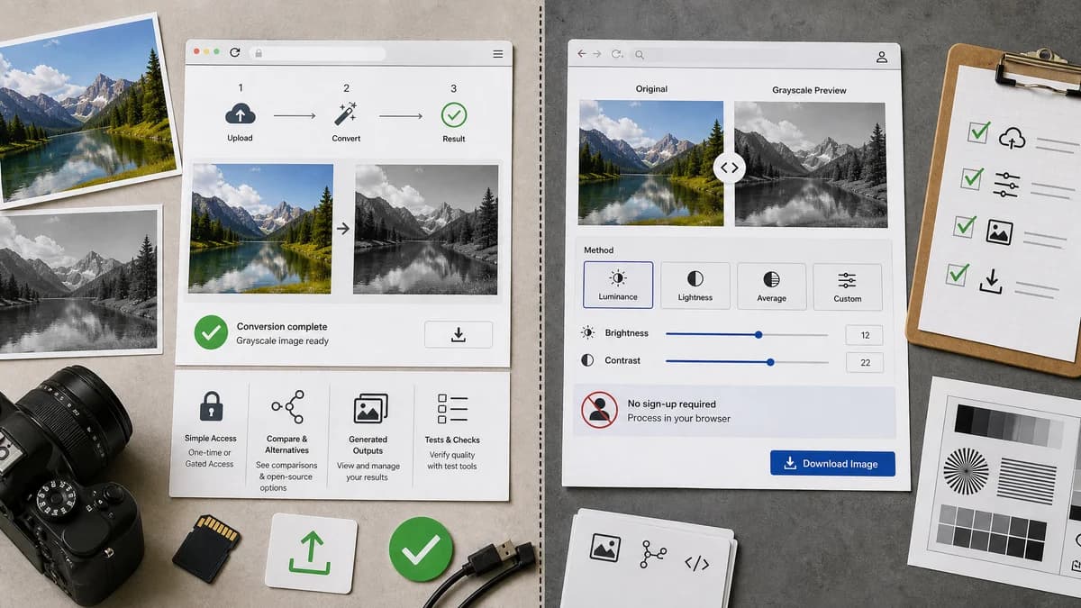1081x608 pixels.
Task: Click the Contrast half-circle icon
Action: coord(587,360)
